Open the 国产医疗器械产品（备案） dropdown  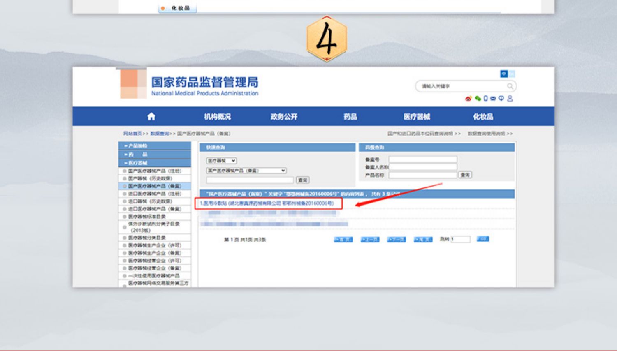click(246, 171)
